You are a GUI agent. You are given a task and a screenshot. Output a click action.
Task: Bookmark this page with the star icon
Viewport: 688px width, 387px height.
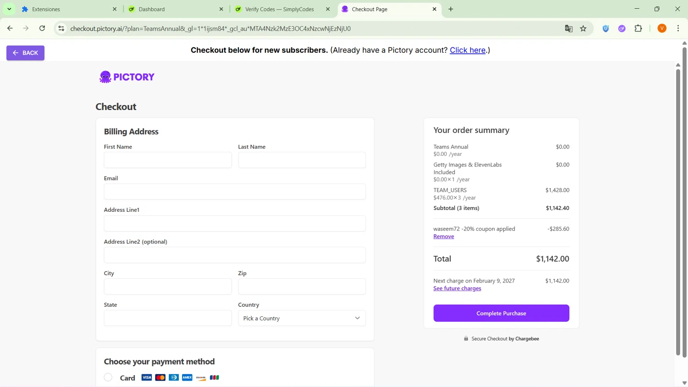click(583, 28)
